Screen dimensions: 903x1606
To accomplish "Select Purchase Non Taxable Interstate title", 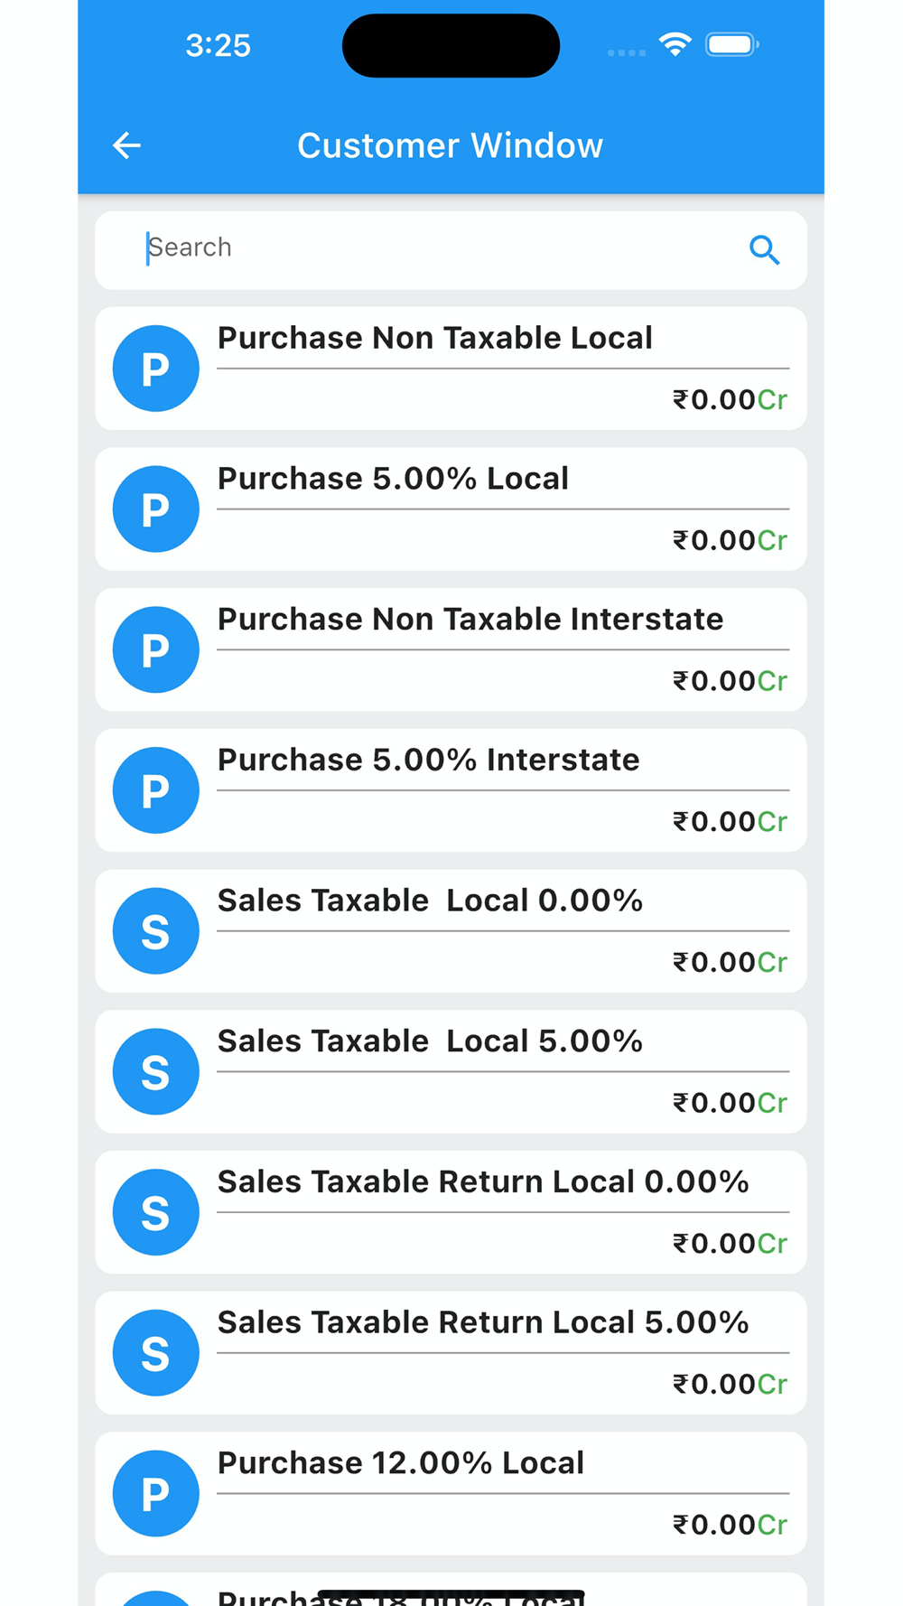I will pos(470,620).
